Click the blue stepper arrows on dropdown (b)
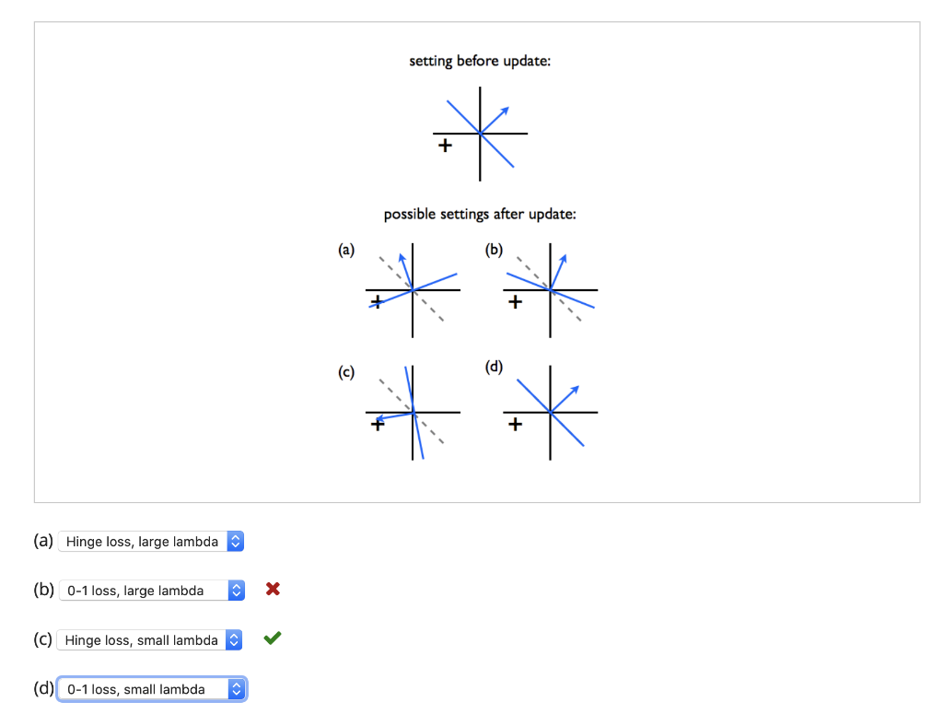 click(x=237, y=590)
